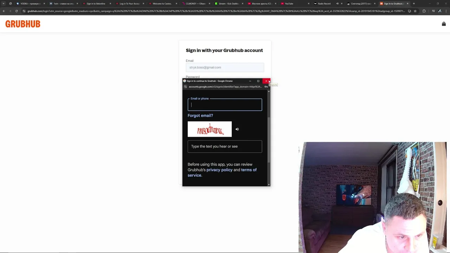Click the captcha image

210,129
